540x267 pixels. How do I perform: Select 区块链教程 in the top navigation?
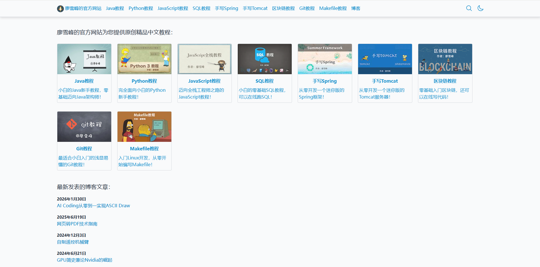283,8
